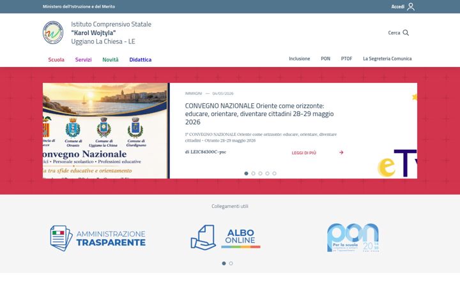Click Leggi di più link
This screenshot has width=460, height=287.
click(x=304, y=153)
